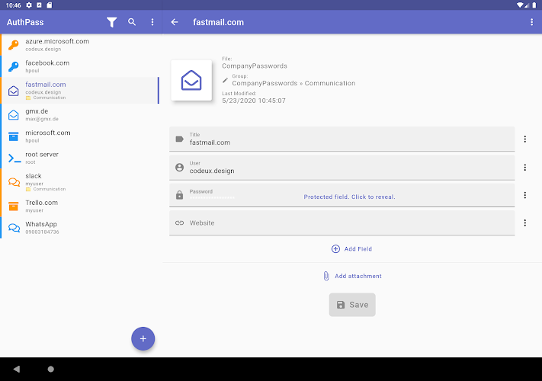The width and height of the screenshot is (542, 381).
Task: Select the slack entry
Action: click(x=80, y=182)
